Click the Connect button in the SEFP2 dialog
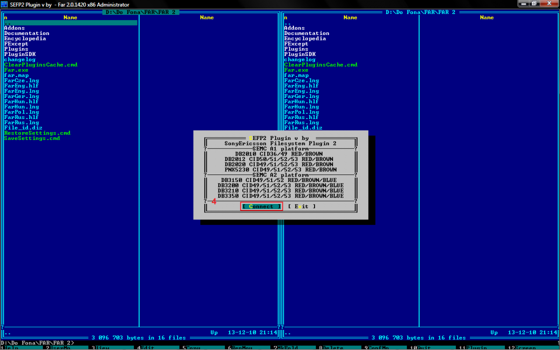 click(x=261, y=206)
